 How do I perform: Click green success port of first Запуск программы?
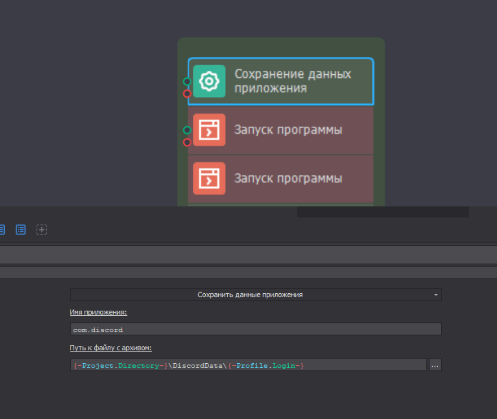point(187,130)
